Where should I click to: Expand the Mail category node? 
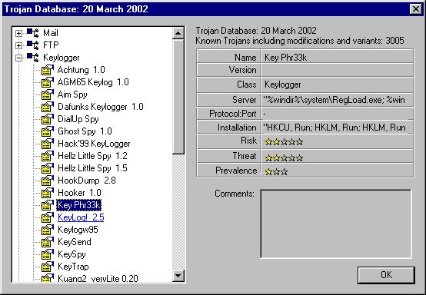click(18, 33)
